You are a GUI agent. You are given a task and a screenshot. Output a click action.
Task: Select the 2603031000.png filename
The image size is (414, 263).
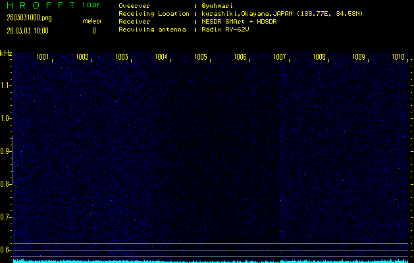24,18
